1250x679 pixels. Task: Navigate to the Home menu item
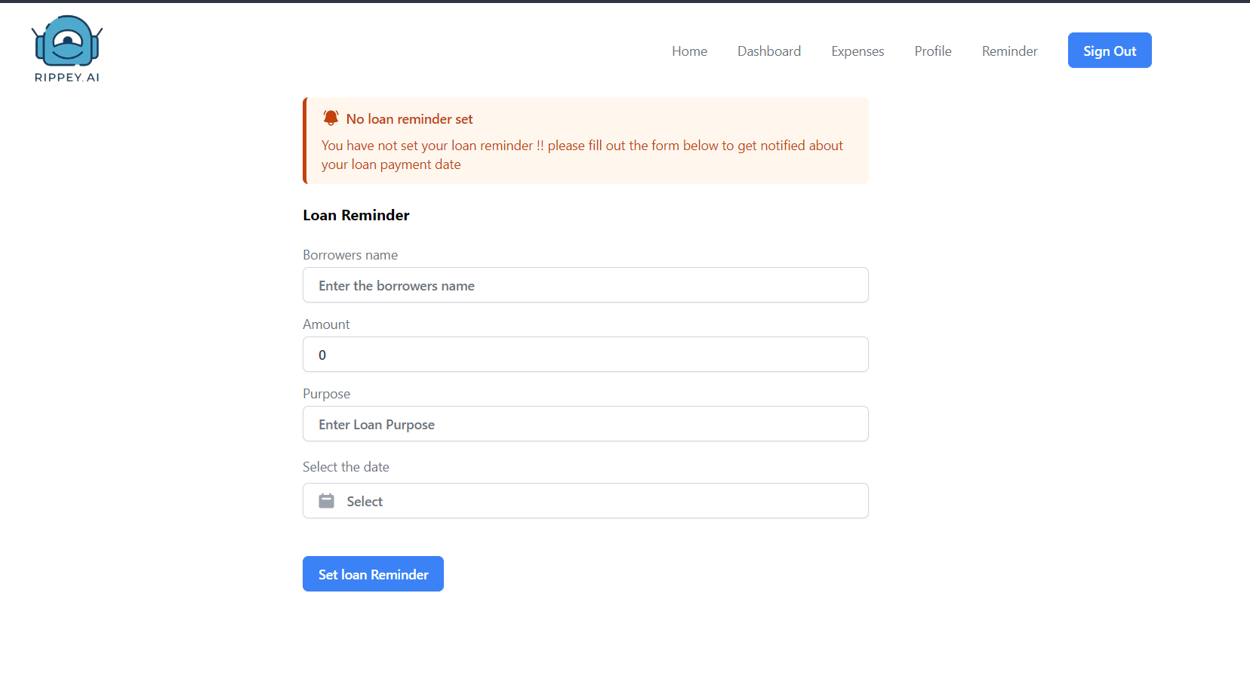click(x=688, y=51)
